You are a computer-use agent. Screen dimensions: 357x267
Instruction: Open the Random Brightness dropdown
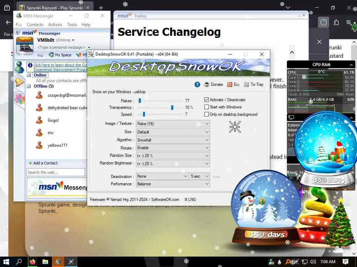pos(173,164)
